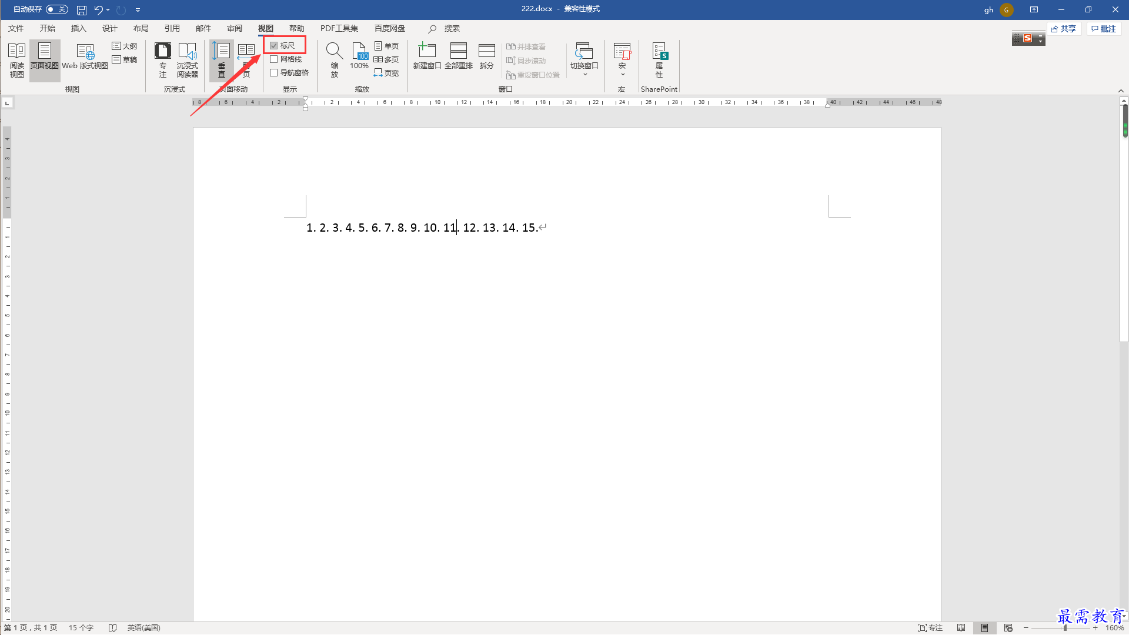Open the Insert (插入) tab
This screenshot has width=1129, height=635.
[x=78, y=28]
